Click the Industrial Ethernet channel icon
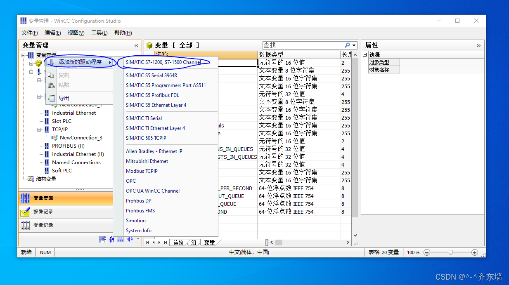The width and height of the screenshot is (509, 285). 47,113
